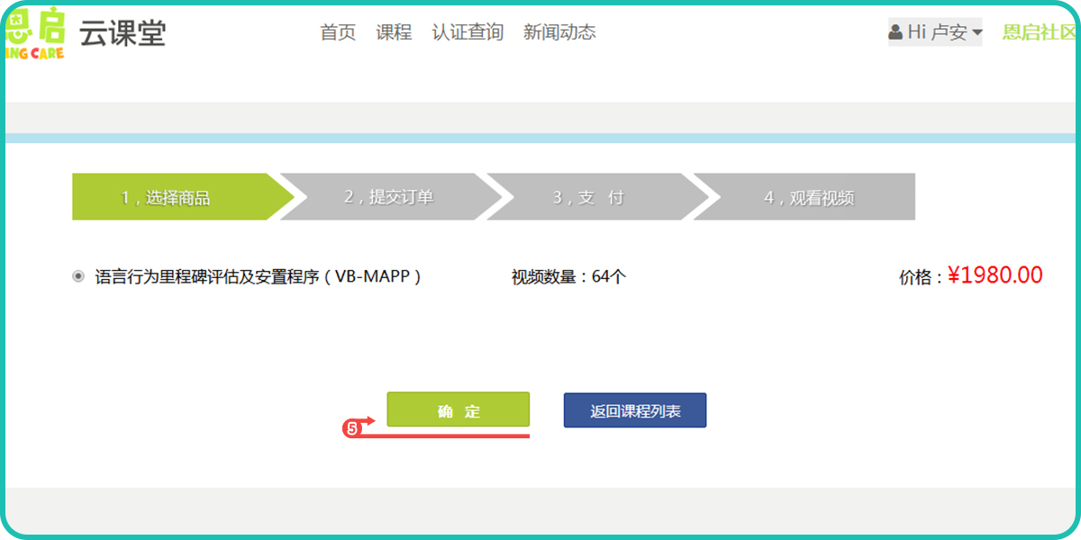Jump to step 4 观看视频
This screenshot has width=1081, height=540.
pos(808,197)
